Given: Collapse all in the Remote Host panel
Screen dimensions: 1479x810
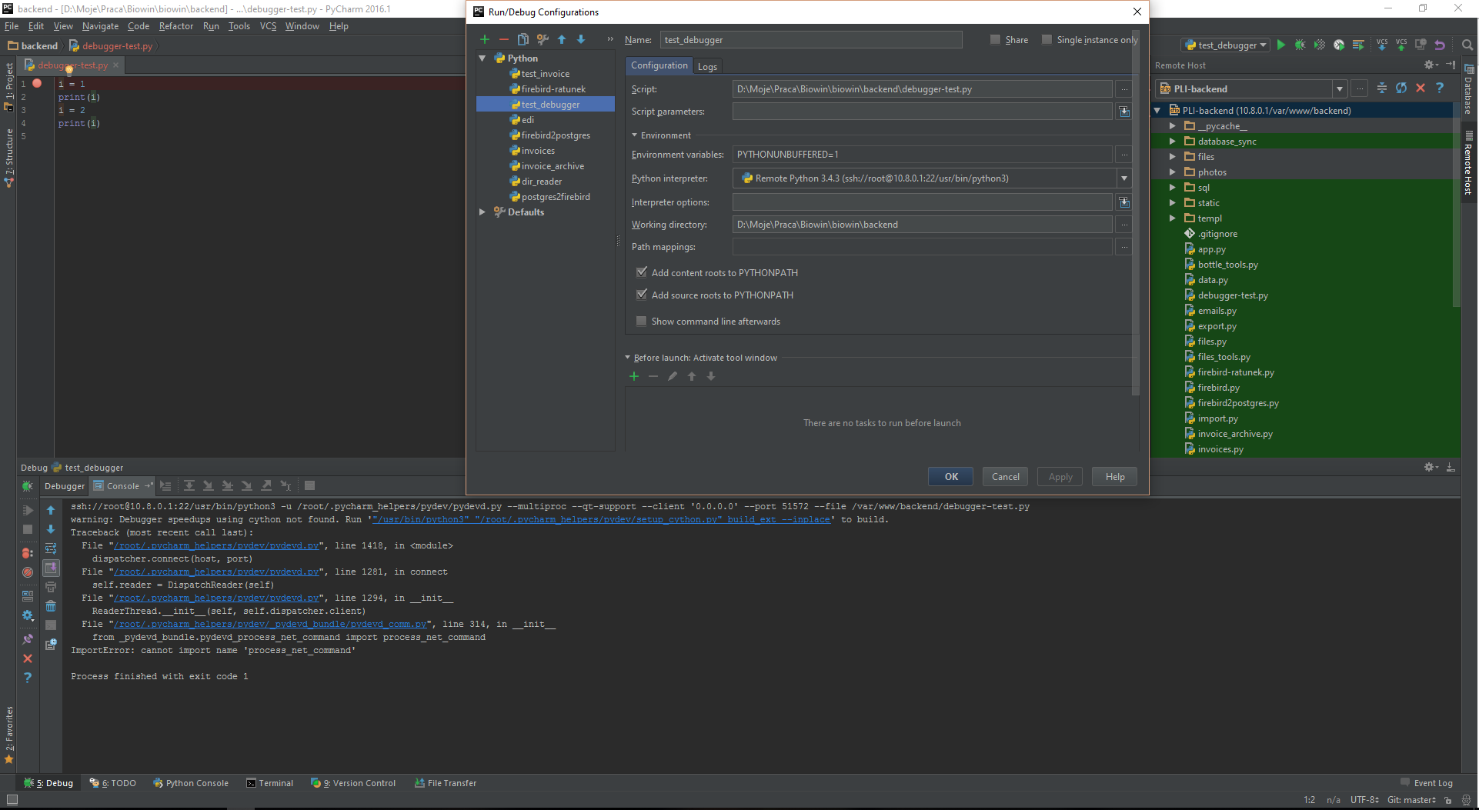Looking at the screenshot, I should tap(1382, 88).
